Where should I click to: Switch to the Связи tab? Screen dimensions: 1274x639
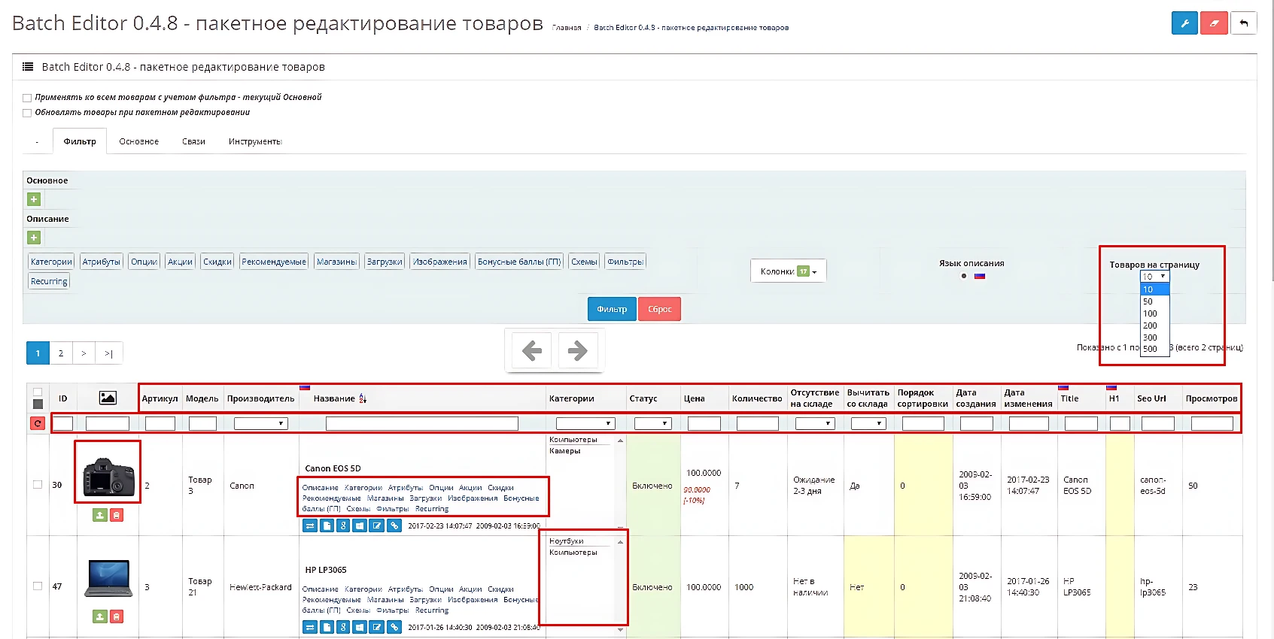(x=193, y=141)
